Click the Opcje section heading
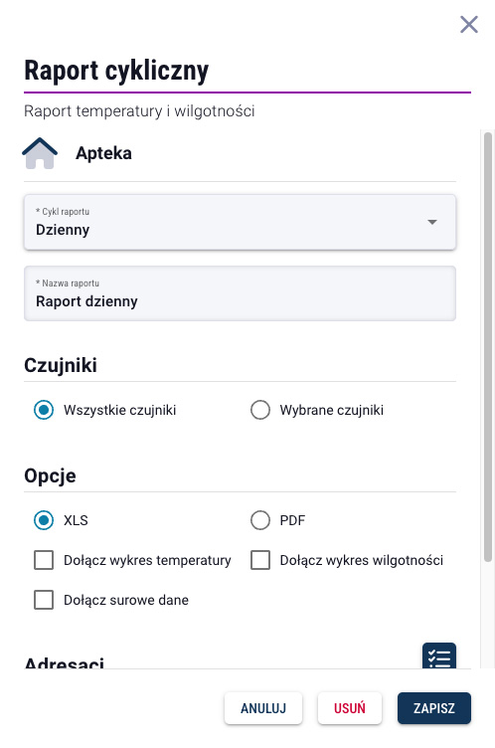The height and width of the screenshot is (748, 495). coord(50,476)
